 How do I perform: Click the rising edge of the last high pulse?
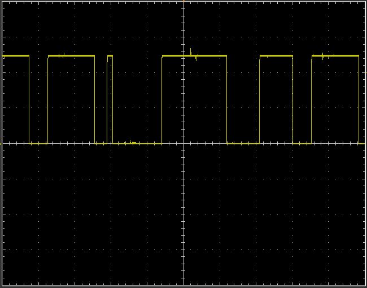[312, 99]
